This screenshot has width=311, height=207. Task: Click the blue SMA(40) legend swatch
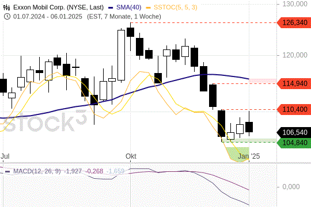(x=111, y=8)
